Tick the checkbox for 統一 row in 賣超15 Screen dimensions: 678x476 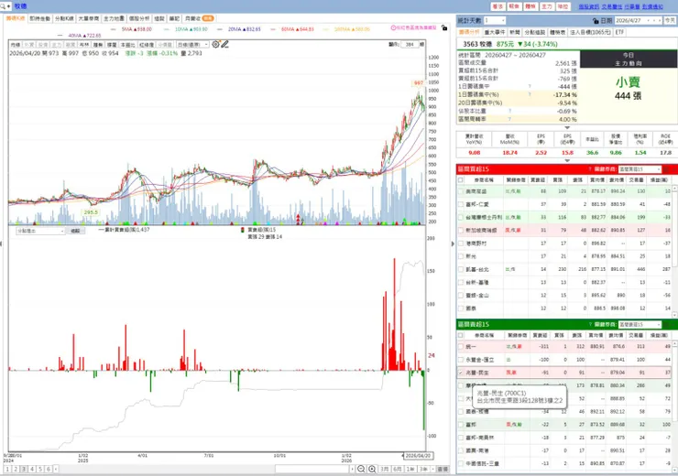pos(461,346)
